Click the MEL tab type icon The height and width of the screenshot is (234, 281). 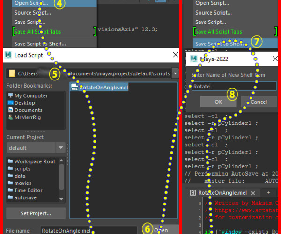(x=192, y=193)
